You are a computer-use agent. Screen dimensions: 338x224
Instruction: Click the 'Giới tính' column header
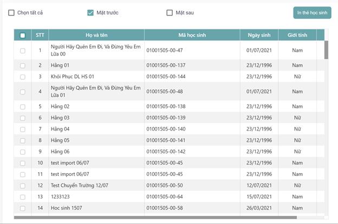(297, 36)
